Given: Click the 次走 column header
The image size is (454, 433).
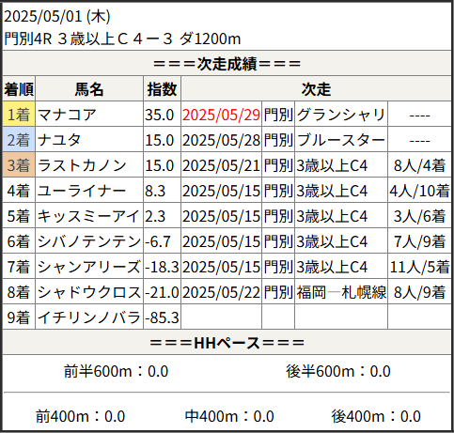Looking at the screenshot, I should click(x=316, y=88).
